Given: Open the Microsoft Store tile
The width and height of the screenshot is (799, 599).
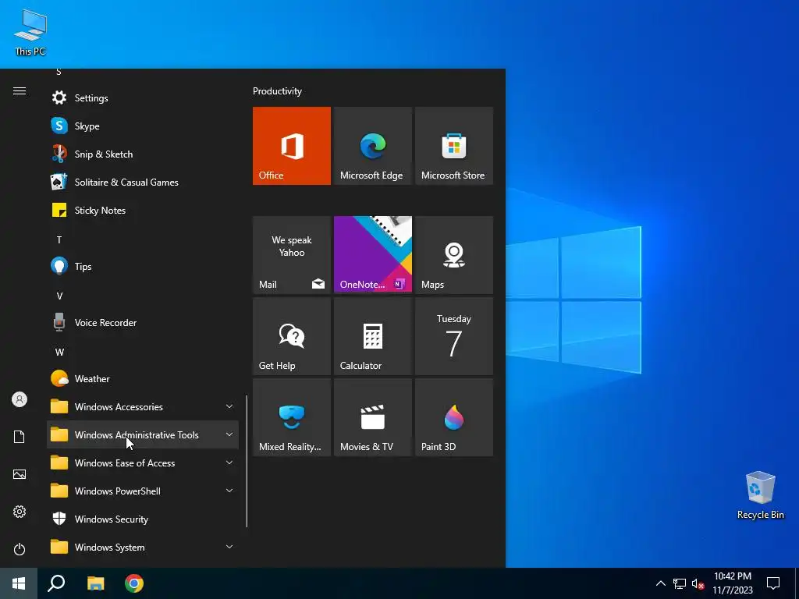Looking at the screenshot, I should tap(453, 146).
